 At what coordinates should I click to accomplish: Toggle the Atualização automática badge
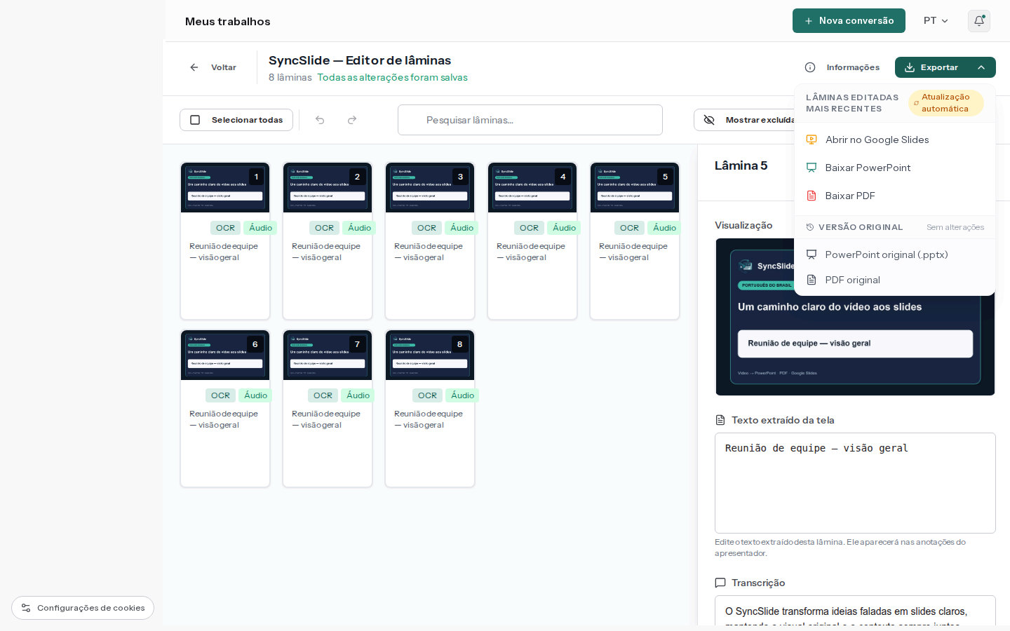tap(945, 103)
